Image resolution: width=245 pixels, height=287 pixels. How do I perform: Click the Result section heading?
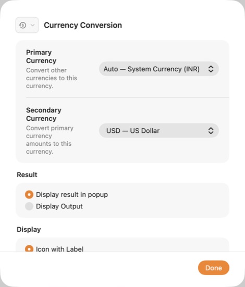coord(27,174)
